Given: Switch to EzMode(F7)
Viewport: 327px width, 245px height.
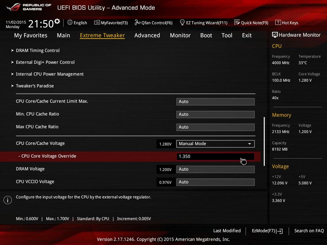Looking at the screenshot, I should pos(267,231).
